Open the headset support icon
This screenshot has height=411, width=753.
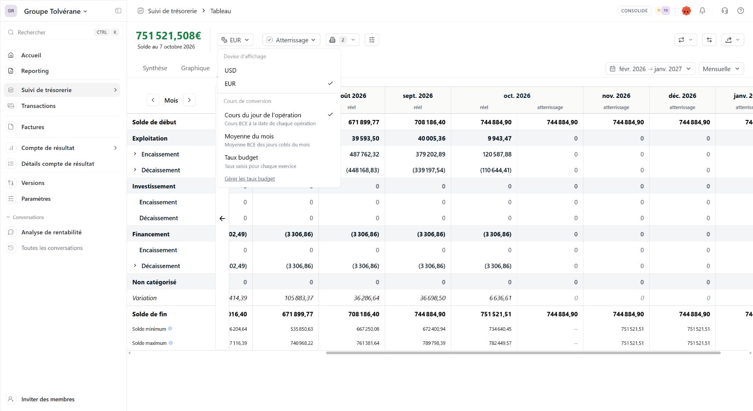(x=724, y=11)
